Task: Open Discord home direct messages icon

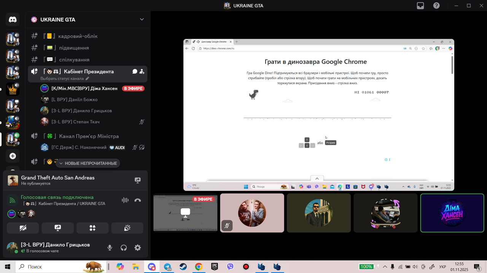Action: coord(13,20)
